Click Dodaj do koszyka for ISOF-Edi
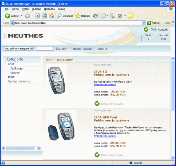Image resolution: width=176 pixels, height=166 pixels. (112, 104)
